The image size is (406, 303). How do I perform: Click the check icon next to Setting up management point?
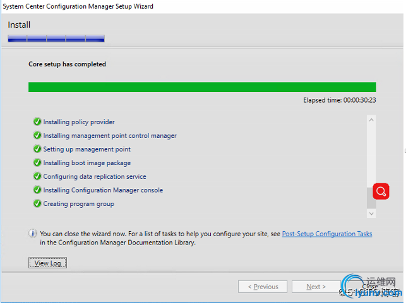(x=37, y=149)
